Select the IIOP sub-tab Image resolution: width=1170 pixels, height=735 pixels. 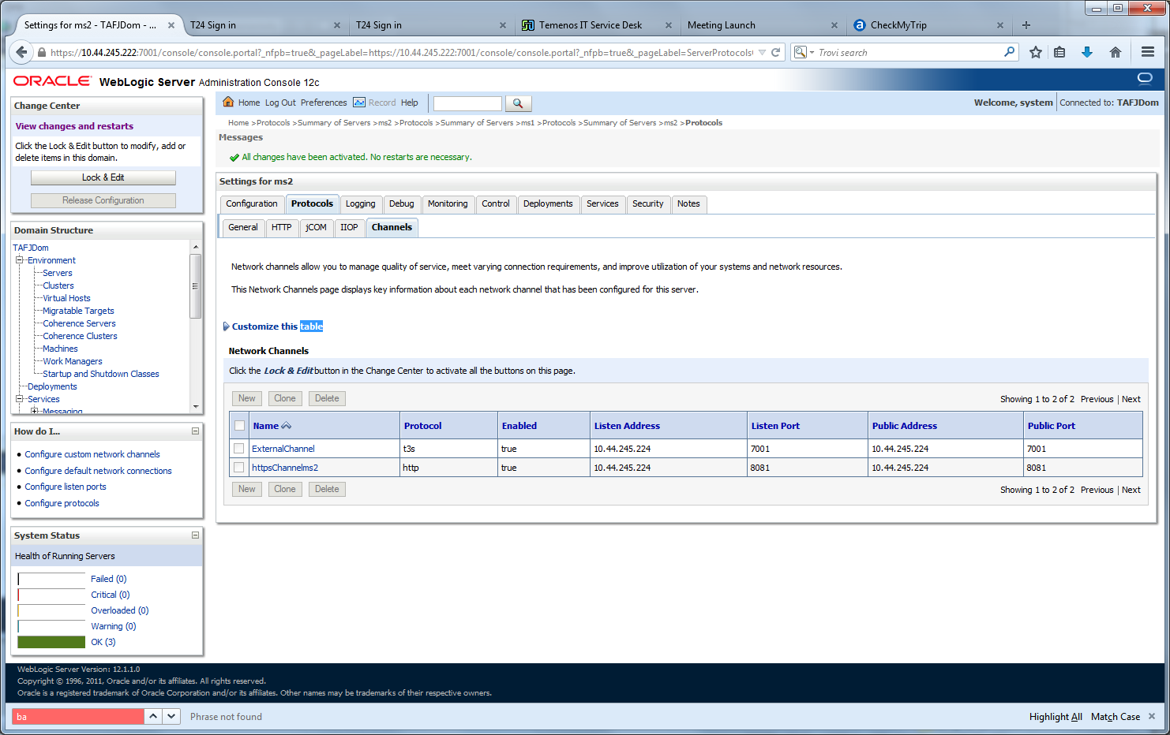coord(349,227)
